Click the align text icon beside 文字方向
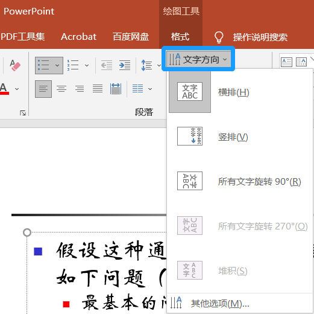Screen dimensions: 314x314 286,62
